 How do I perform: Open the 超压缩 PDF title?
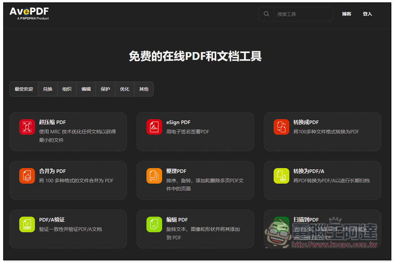tap(52, 122)
